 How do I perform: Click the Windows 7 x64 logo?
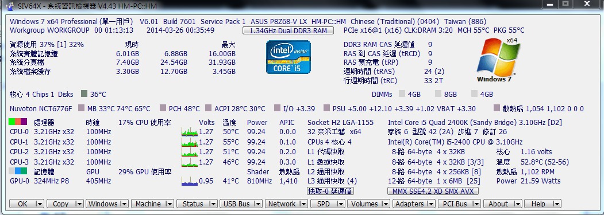499,60
